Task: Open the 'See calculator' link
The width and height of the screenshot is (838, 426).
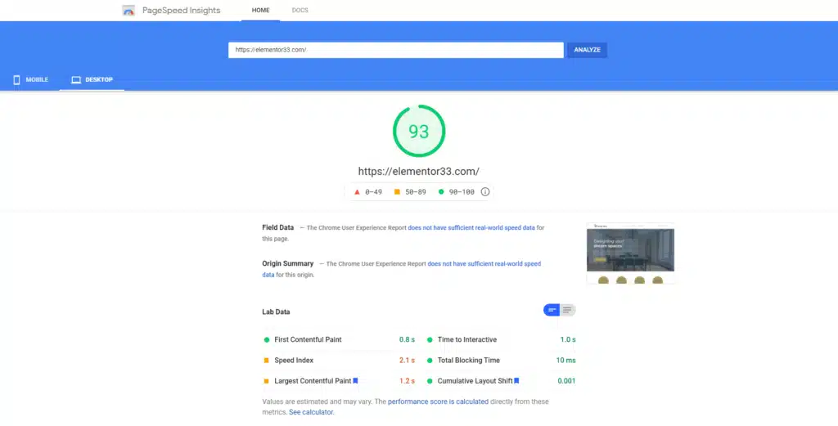Action: [x=311, y=412]
